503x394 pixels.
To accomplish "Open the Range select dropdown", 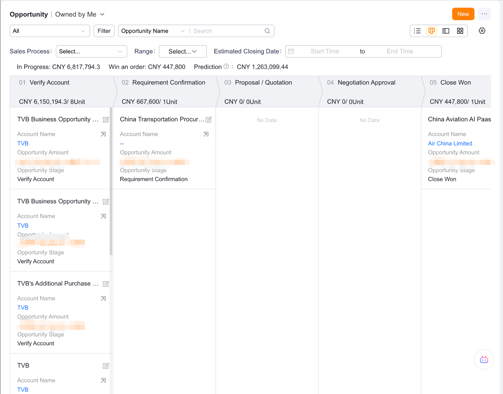I will (183, 51).
